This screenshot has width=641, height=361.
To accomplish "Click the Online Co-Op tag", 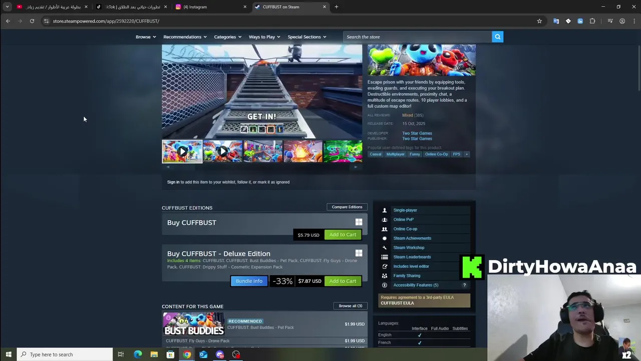I will 436,154.
